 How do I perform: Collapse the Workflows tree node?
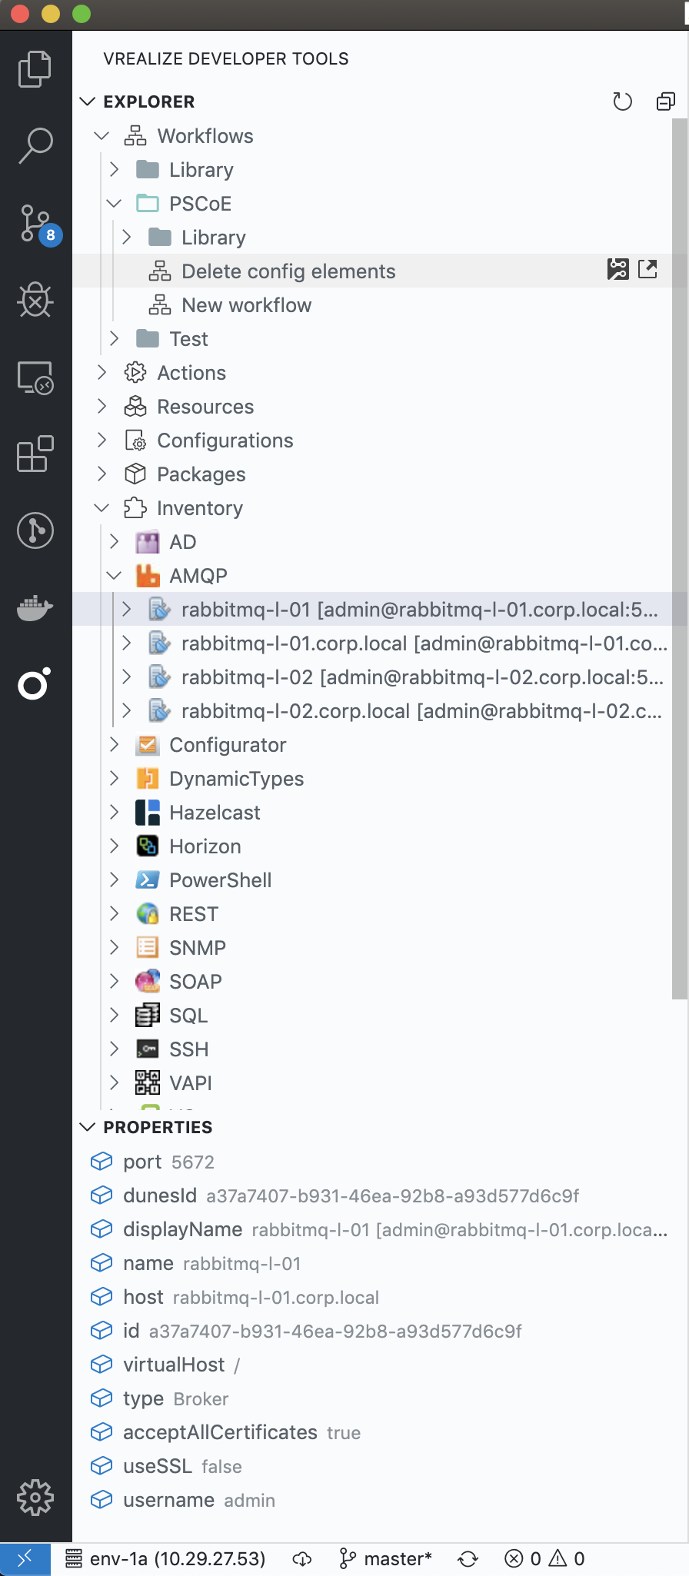[x=102, y=136]
